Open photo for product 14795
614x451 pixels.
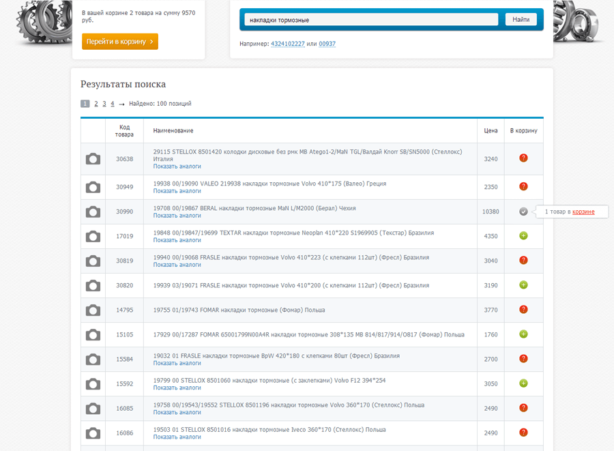click(93, 310)
